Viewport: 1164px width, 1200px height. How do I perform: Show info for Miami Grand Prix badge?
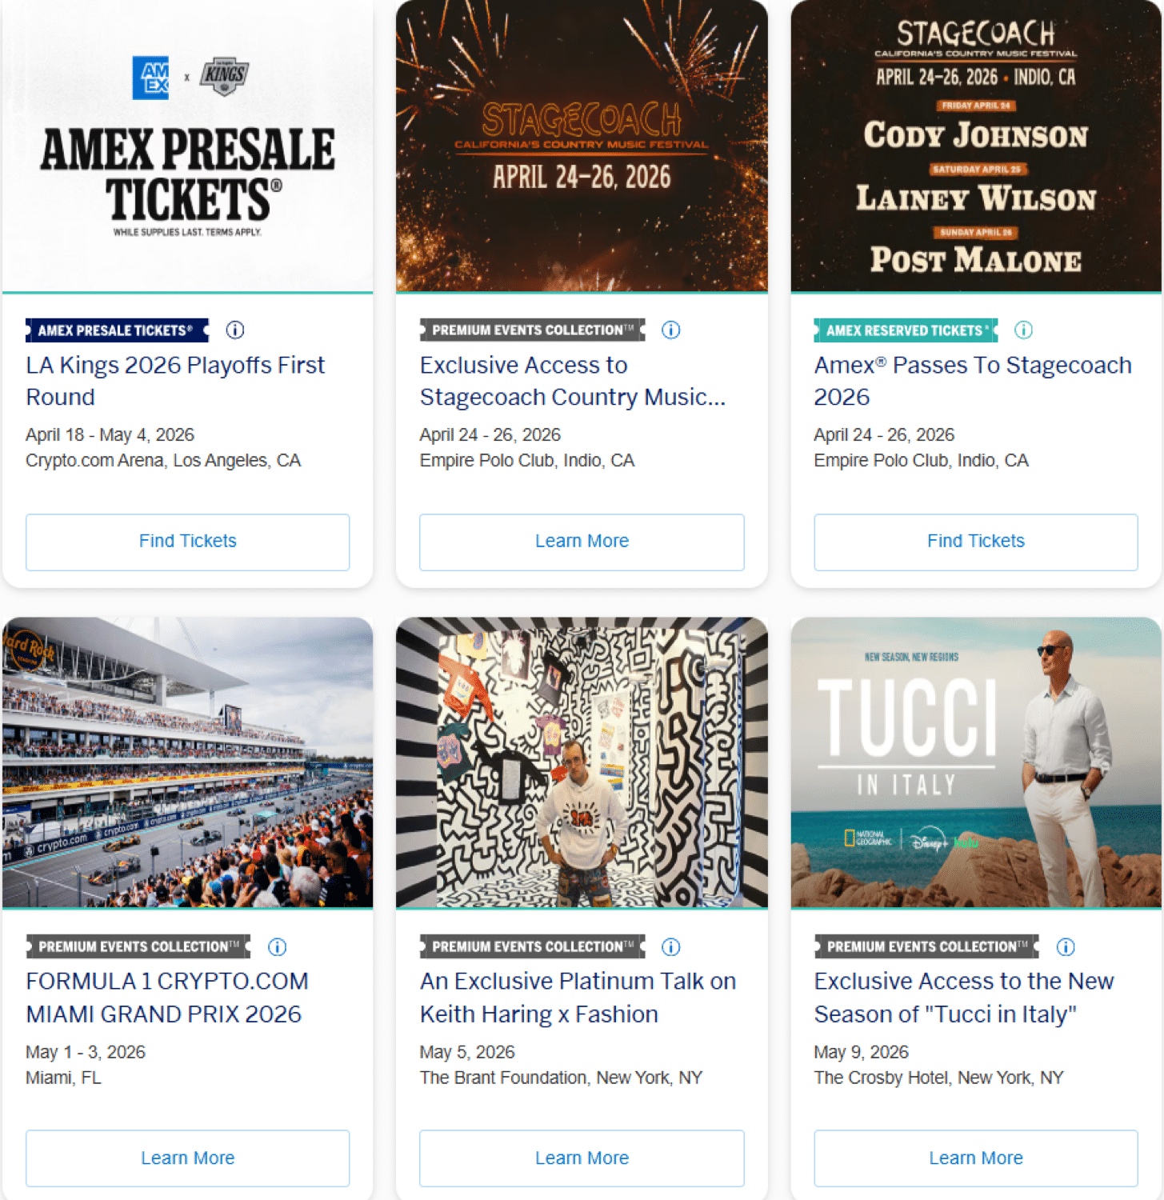click(x=277, y=946)
